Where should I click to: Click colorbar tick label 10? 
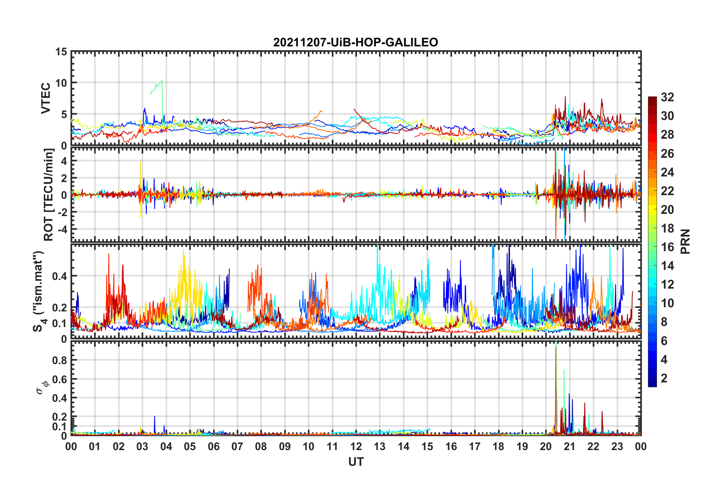(x=667, y=303)
